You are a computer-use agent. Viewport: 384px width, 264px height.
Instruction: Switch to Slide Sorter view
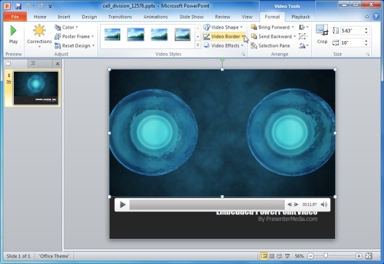271,256
